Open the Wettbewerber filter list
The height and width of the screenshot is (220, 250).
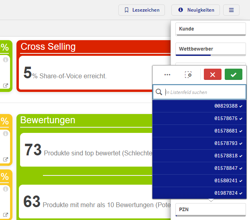(211, 49)
